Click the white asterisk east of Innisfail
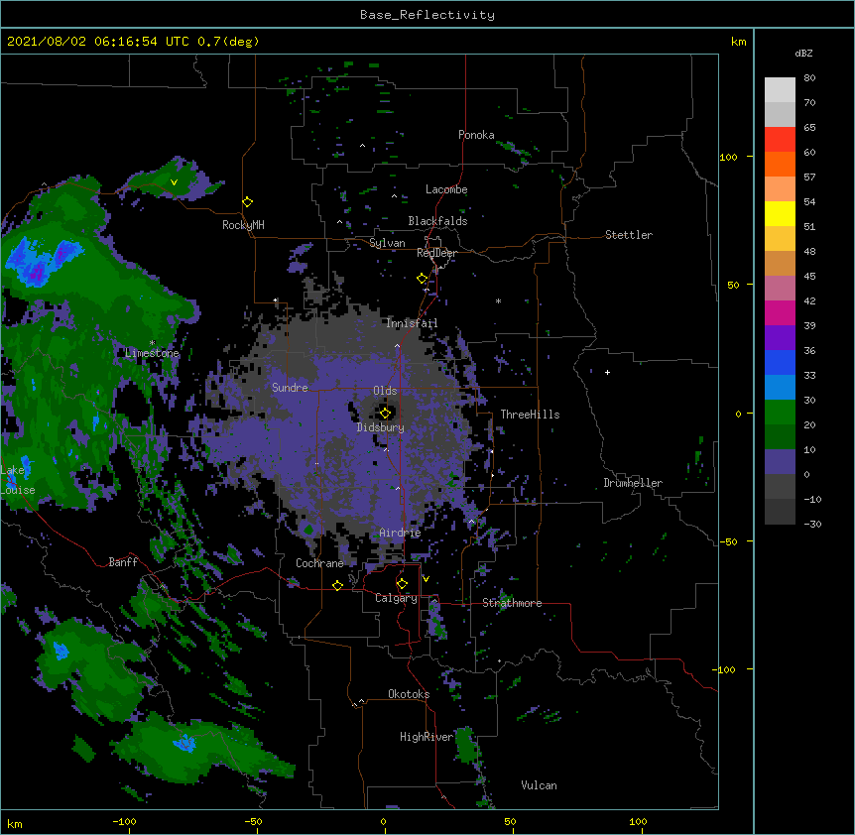Viewport: 855px width, 835px height. coord(498,300)
